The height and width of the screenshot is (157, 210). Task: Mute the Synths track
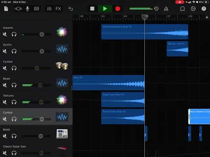pos(5,51)
